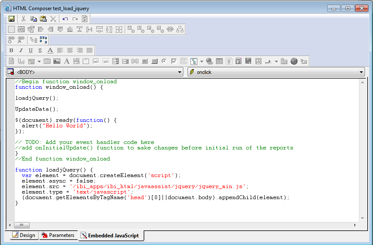This screenshot has width=373, height=245.
Task: Insert a label with the A icon
Action: [x=67, y=61]
